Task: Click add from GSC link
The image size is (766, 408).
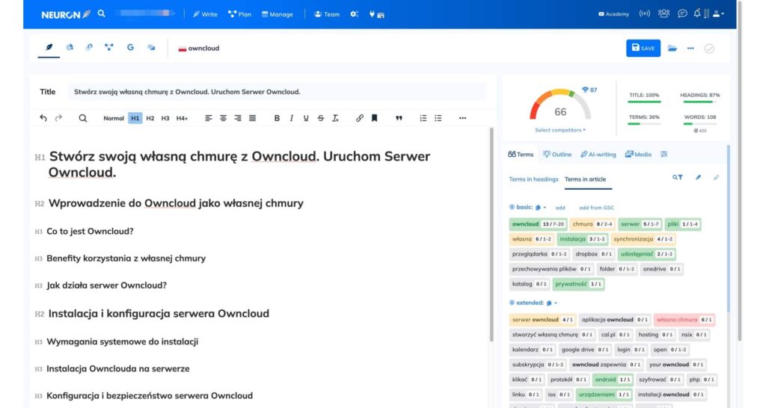Action: (596, 208)
